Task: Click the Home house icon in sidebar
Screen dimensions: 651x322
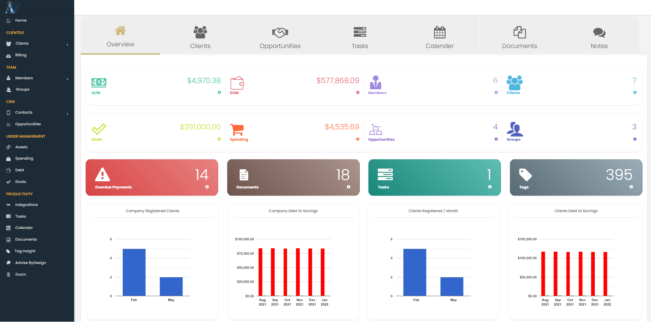Action: point(9,21)
